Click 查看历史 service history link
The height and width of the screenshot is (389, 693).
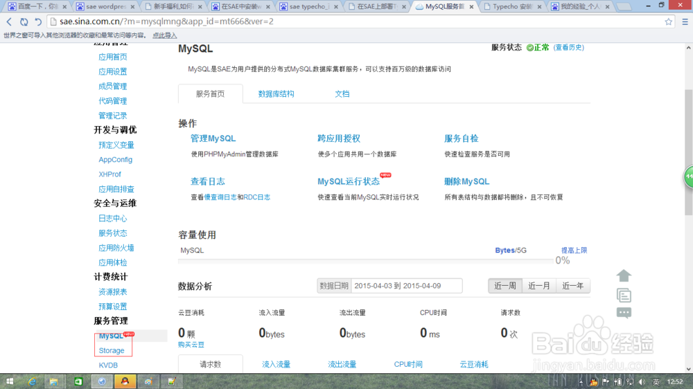pos(569,47)
